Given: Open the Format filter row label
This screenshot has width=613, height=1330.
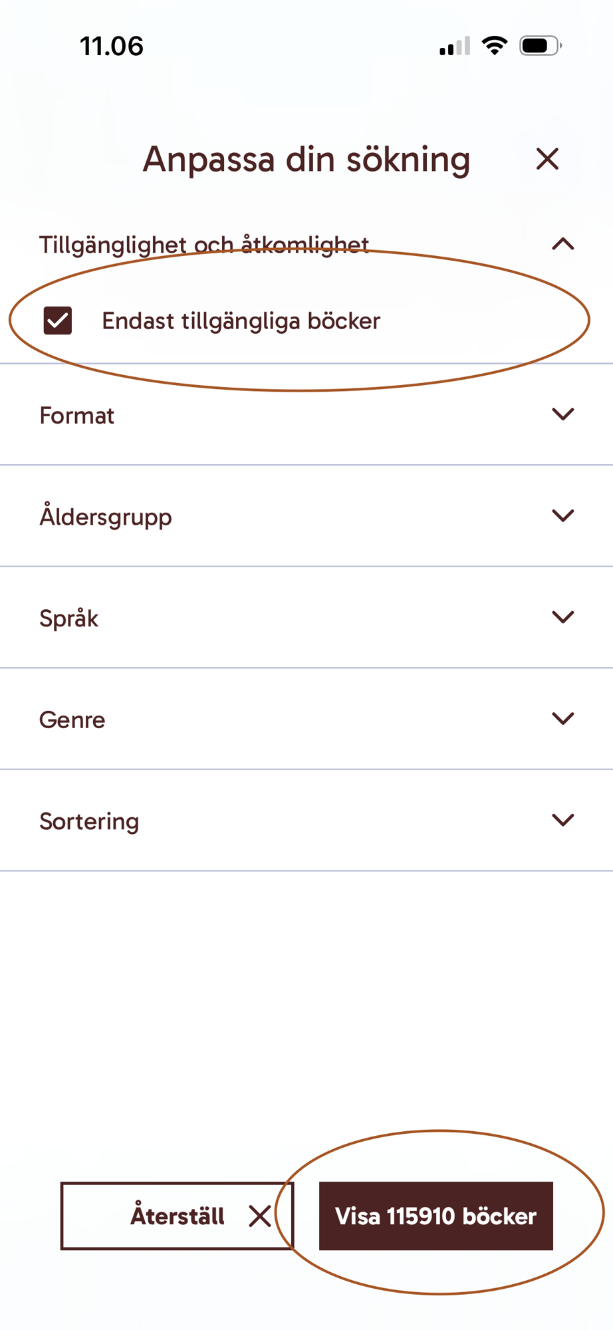Looking at the screenshot, I should pyautogui.click(x=77, y=416).
